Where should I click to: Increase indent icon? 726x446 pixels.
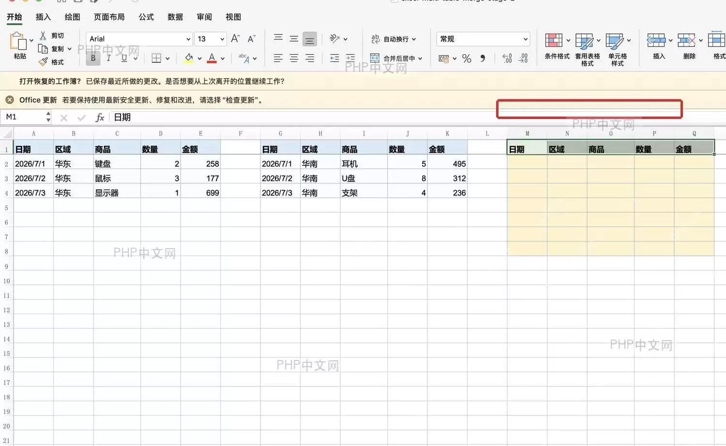point(350,58)
